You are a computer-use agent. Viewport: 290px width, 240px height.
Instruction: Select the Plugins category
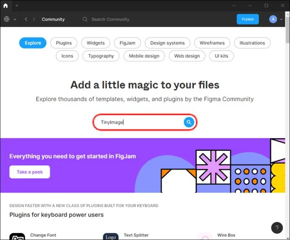64,43
